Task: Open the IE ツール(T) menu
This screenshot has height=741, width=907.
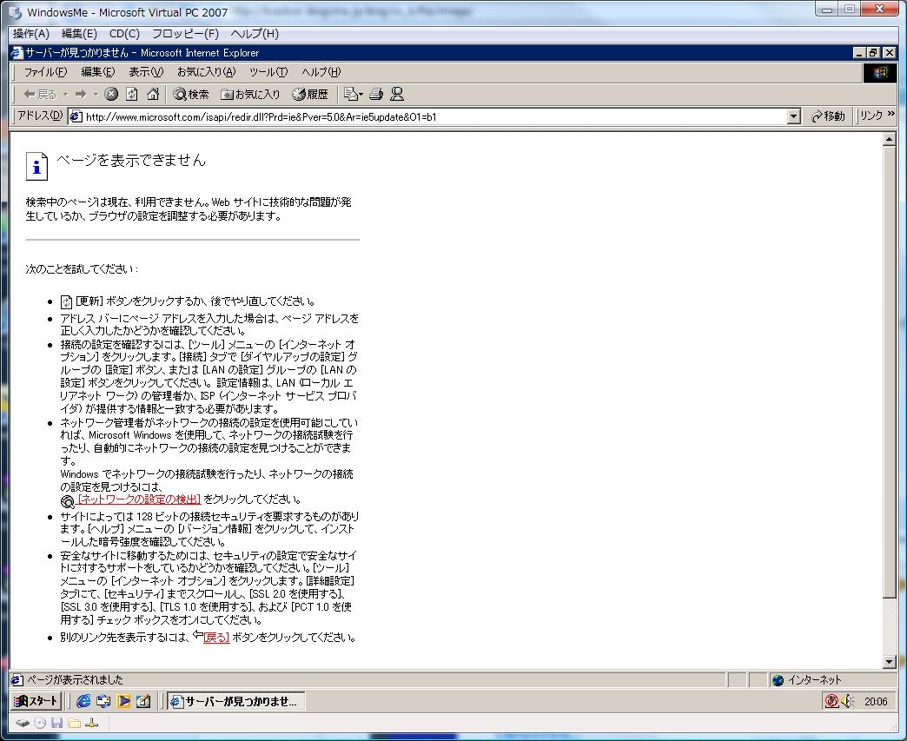Action: tap(268, 72)
